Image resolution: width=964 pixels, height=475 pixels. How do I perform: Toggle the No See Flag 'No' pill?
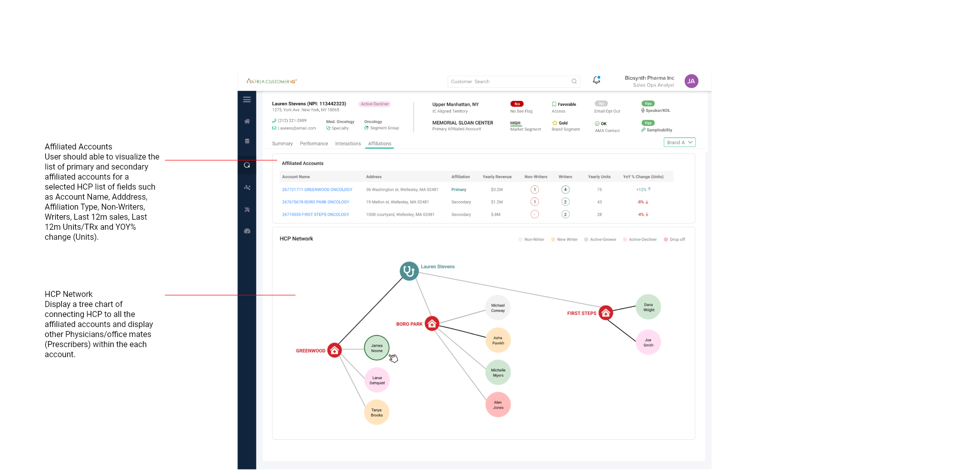pos(517,104)
